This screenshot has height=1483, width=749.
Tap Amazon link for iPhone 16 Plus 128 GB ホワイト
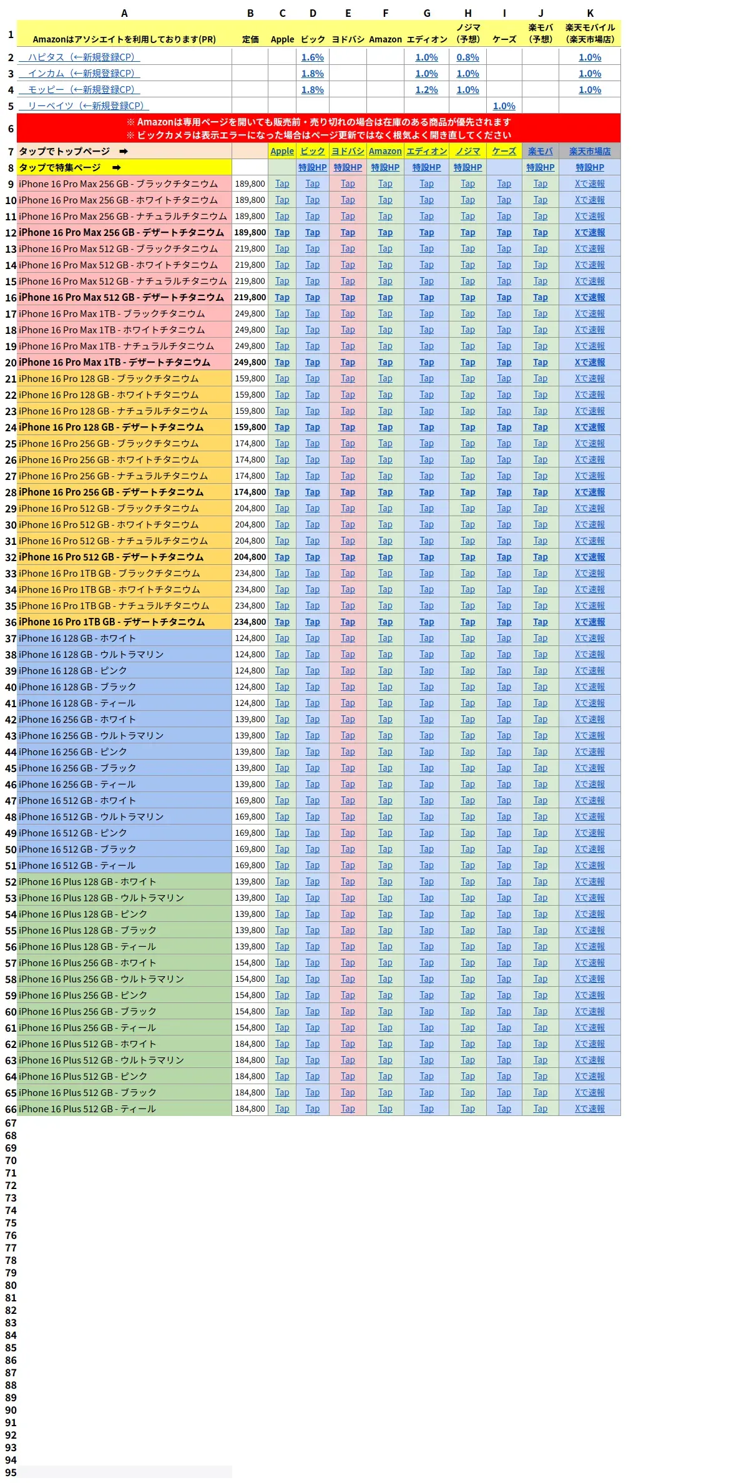tap(385, 881)
